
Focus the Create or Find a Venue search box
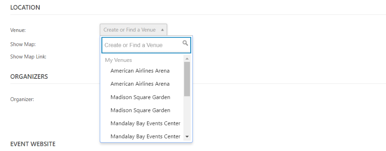click(x=146, y=45)
